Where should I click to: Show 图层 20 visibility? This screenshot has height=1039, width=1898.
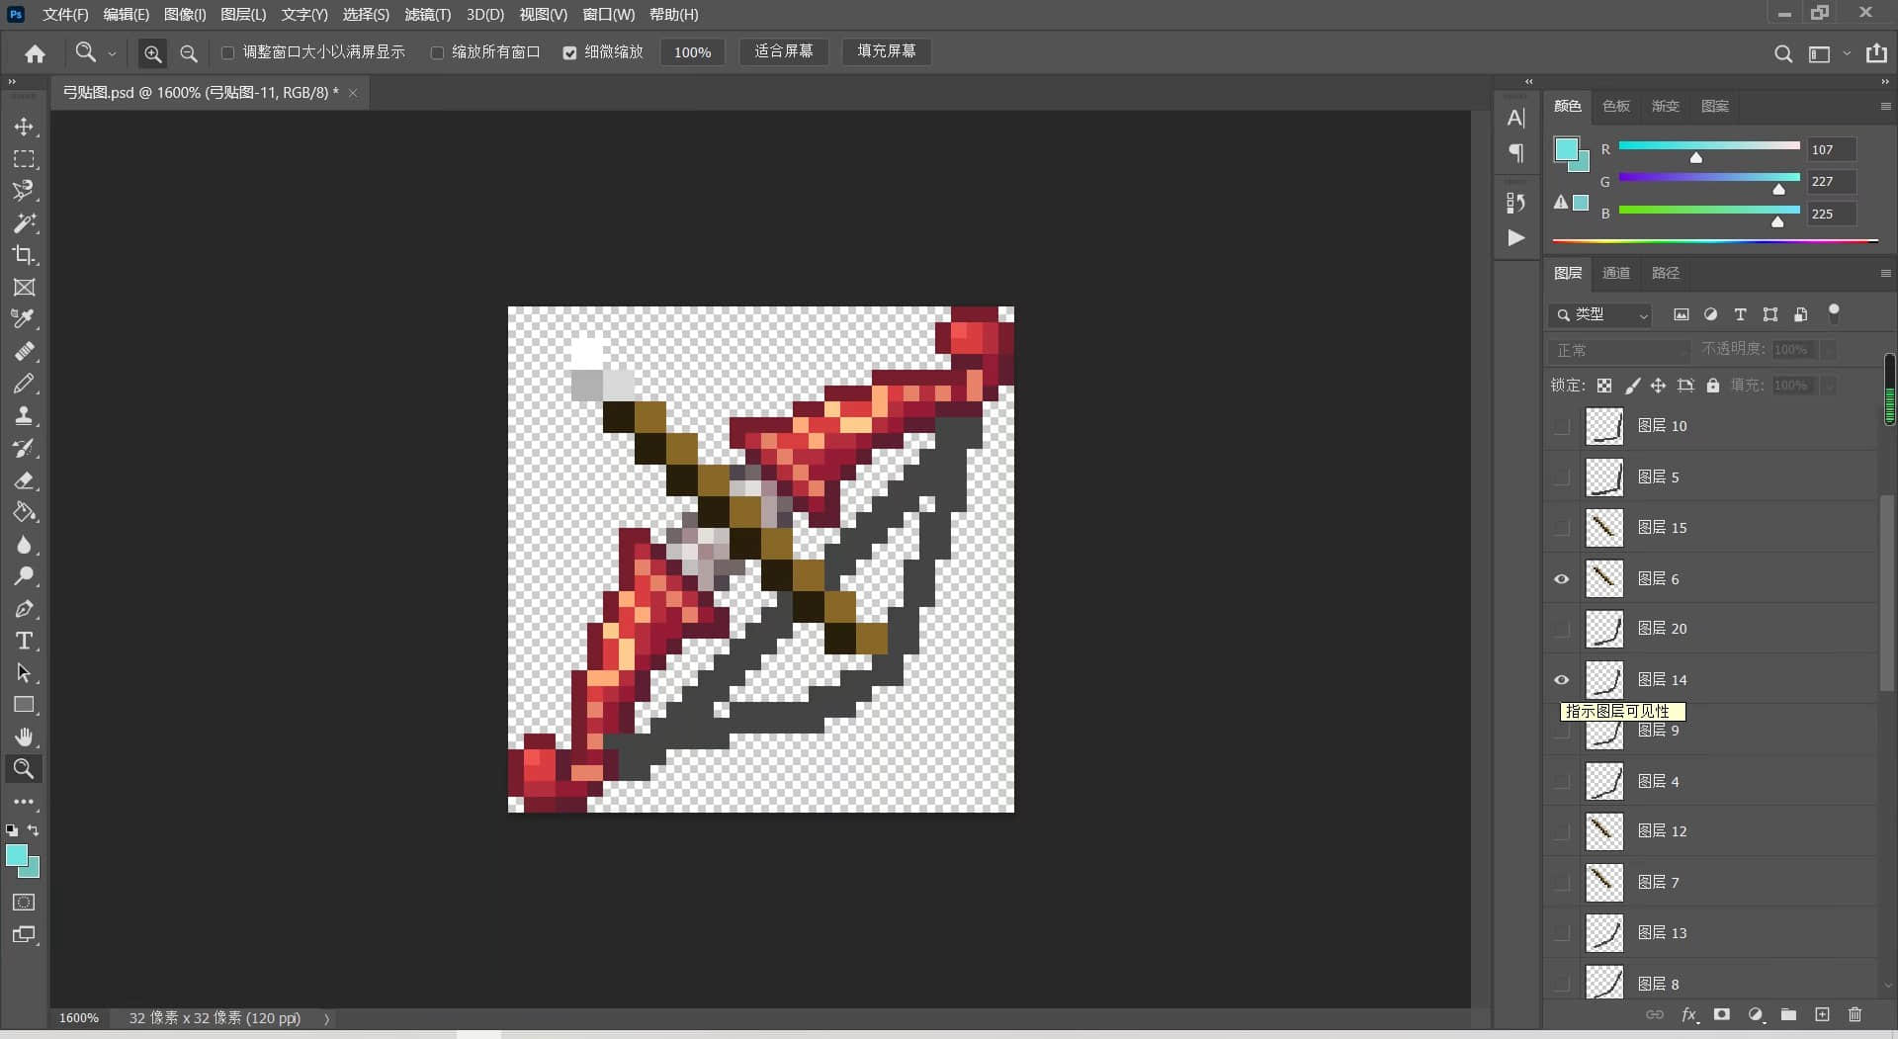click(x=1562, y=628)
